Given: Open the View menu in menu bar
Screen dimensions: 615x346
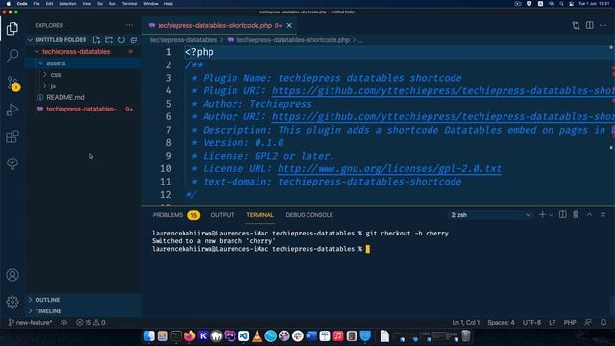Looking at the screenshot, I should pyautogui.click(x=86, y=4).
